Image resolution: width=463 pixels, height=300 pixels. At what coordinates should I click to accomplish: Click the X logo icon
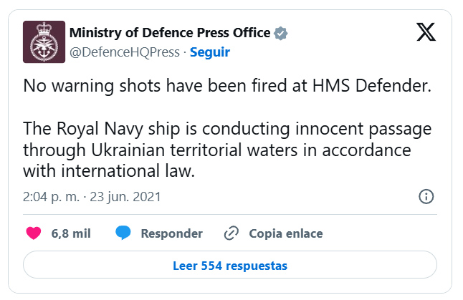425,32
